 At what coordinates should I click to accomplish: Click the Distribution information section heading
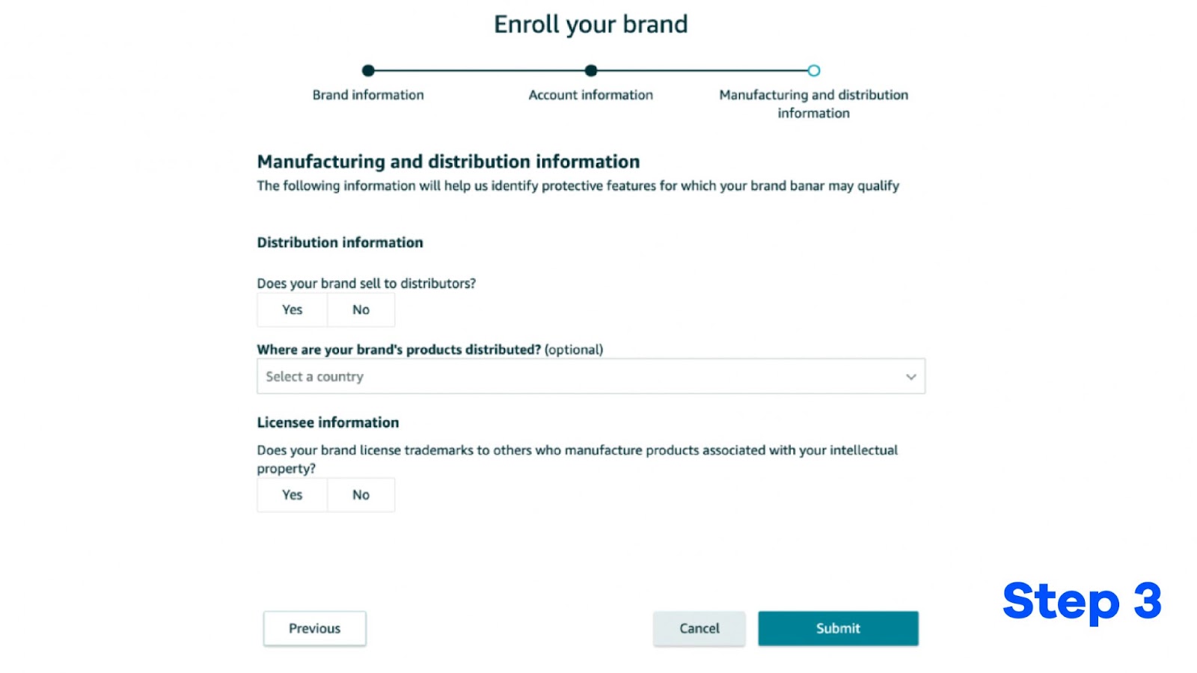click(x=340, y=242)
